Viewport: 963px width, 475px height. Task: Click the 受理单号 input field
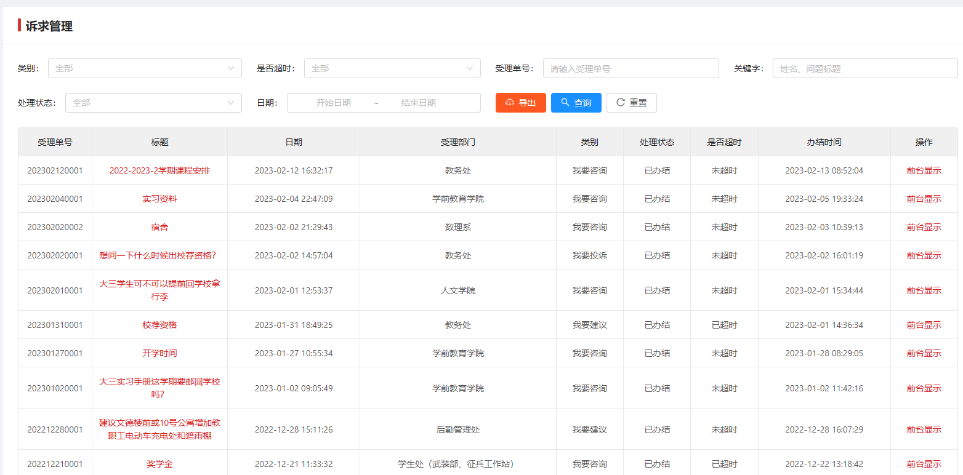(631, 68)
